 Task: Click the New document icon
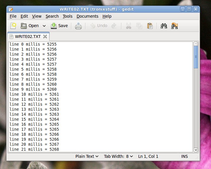[13, 26]
